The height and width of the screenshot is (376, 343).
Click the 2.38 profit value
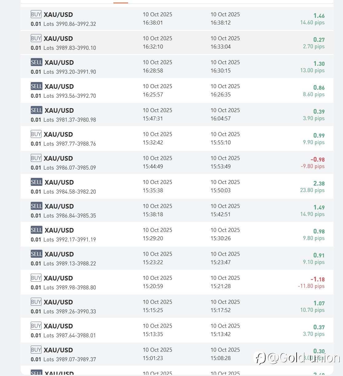pos(319,183)
